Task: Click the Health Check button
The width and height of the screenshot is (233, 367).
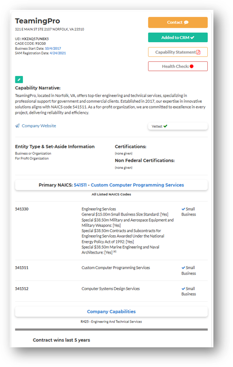Action: click(x=178, y=66)
